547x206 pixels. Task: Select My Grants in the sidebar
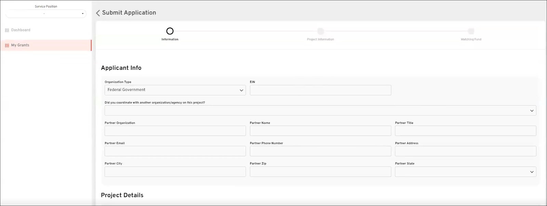[x=20, y=45]
